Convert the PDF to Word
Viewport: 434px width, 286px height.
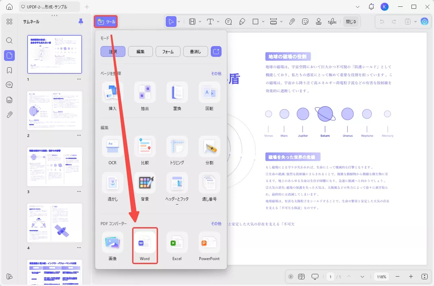(145, 245)
